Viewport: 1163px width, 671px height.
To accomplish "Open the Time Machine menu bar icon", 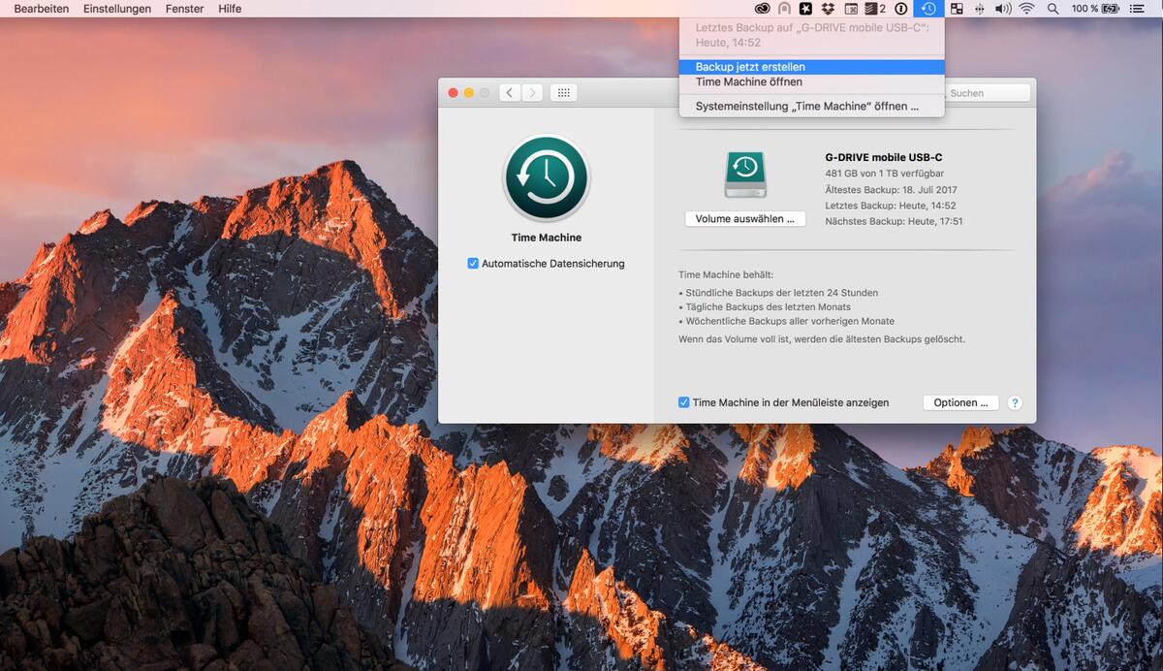I will [x=928, y=9].
